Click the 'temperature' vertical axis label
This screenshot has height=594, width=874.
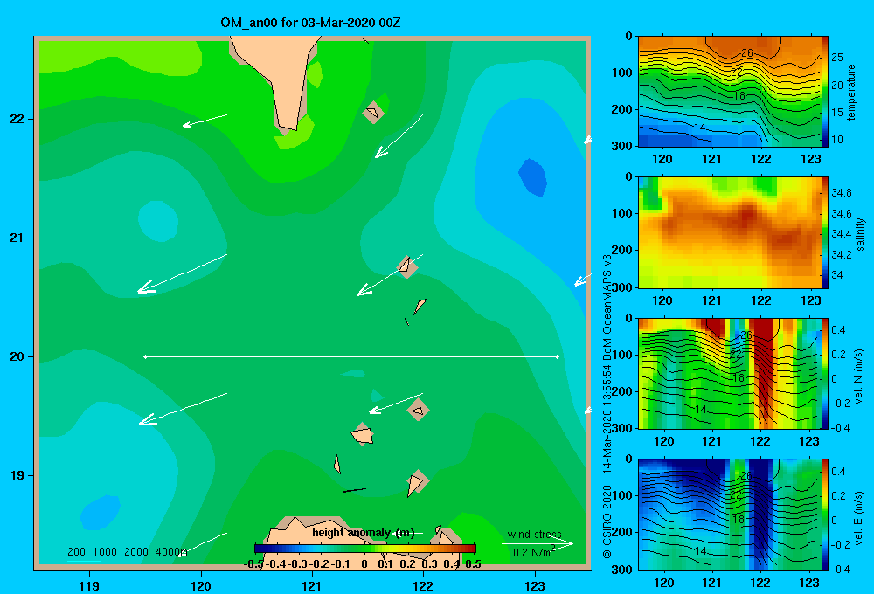click(851, 92)
